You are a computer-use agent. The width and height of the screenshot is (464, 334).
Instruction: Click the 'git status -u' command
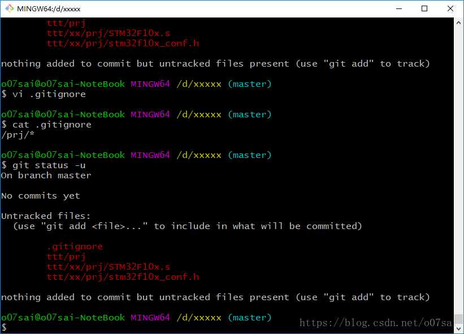pos(44,165)
